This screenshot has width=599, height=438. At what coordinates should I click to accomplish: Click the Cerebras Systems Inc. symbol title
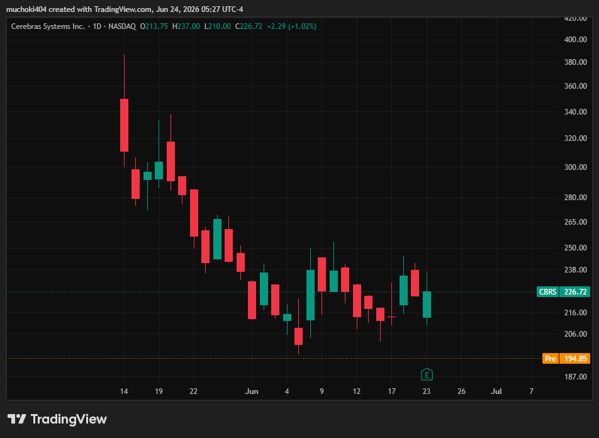(x=48, y=26)
